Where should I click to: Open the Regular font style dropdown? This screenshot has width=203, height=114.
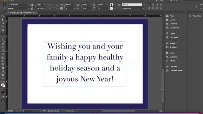click(x=29, y=9)
